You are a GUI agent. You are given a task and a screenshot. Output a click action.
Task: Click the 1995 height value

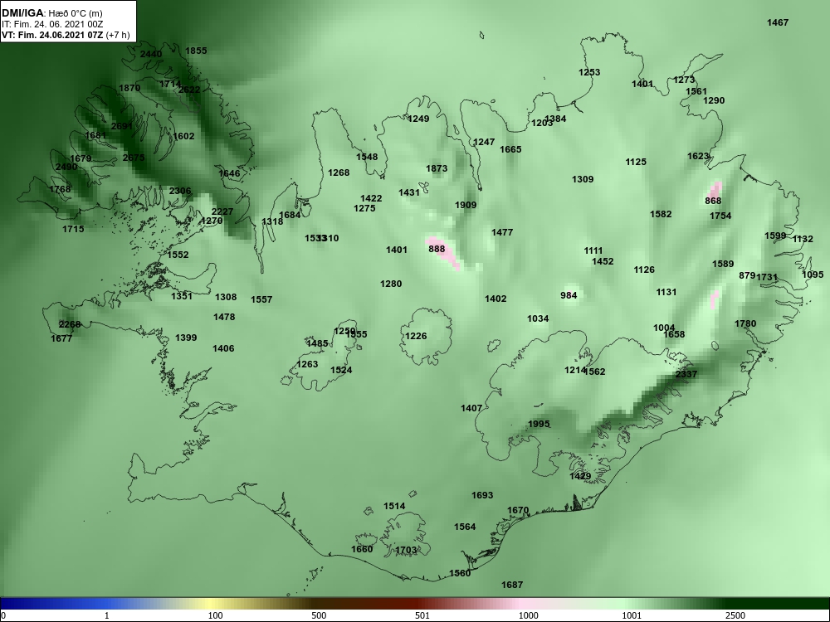(539, 424)
